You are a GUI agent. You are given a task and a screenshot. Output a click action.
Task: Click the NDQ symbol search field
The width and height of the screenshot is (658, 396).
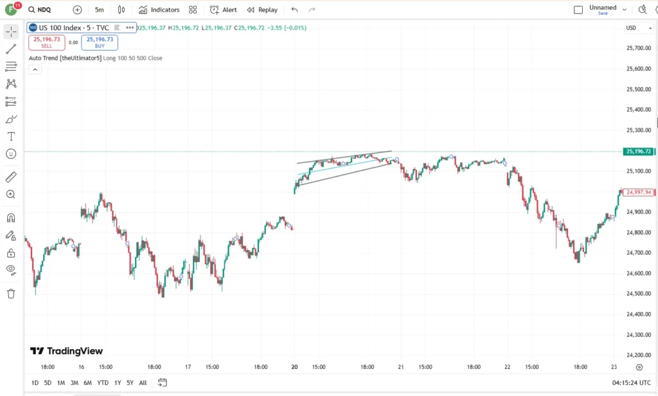[x=39, y=10]
